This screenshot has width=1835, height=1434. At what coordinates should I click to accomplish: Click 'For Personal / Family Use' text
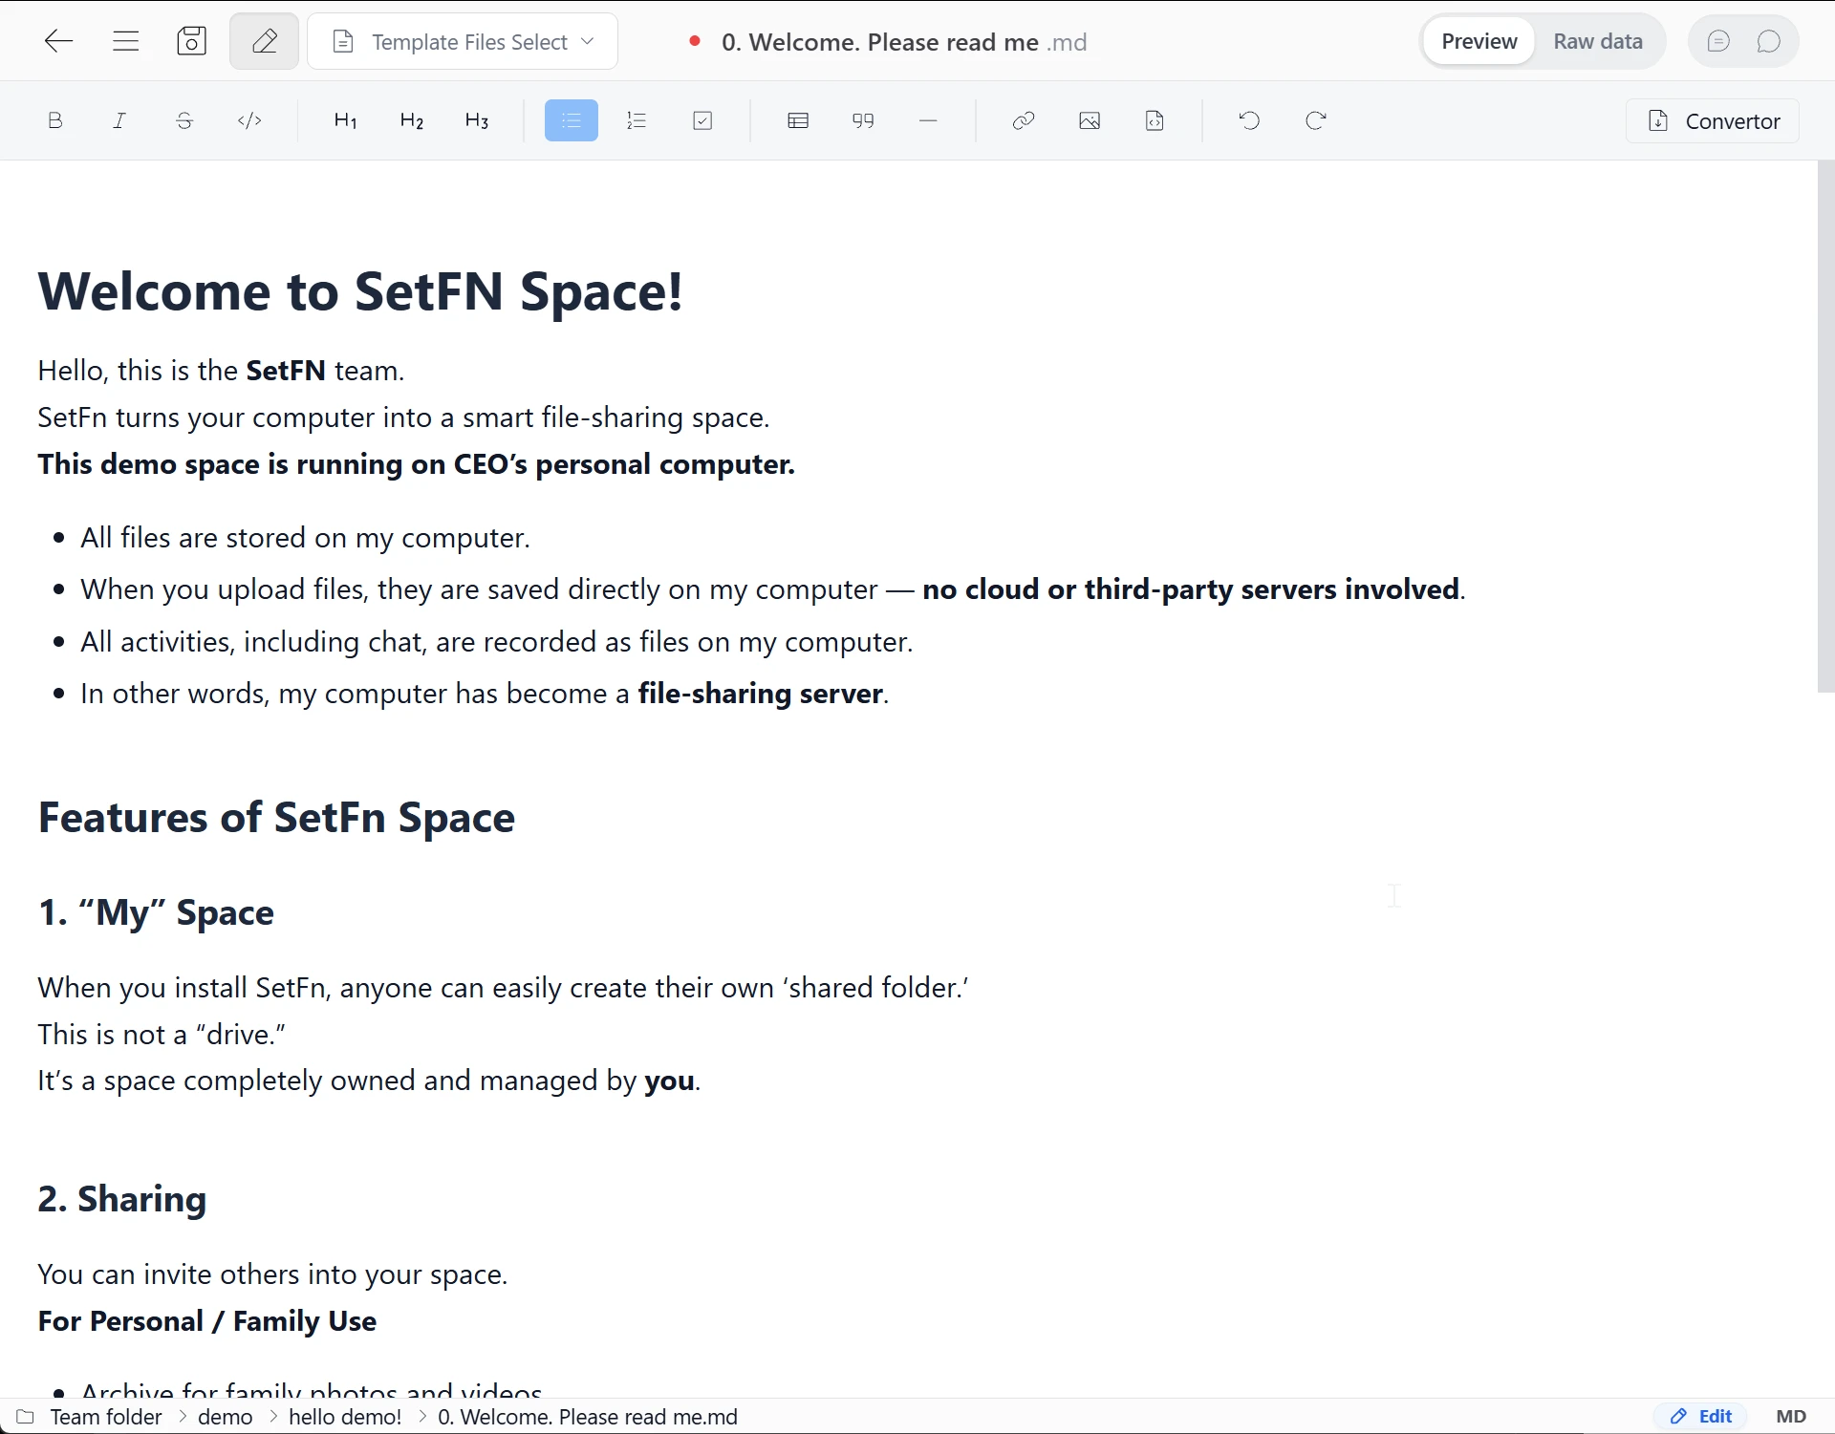click(x=207, y=1321)
